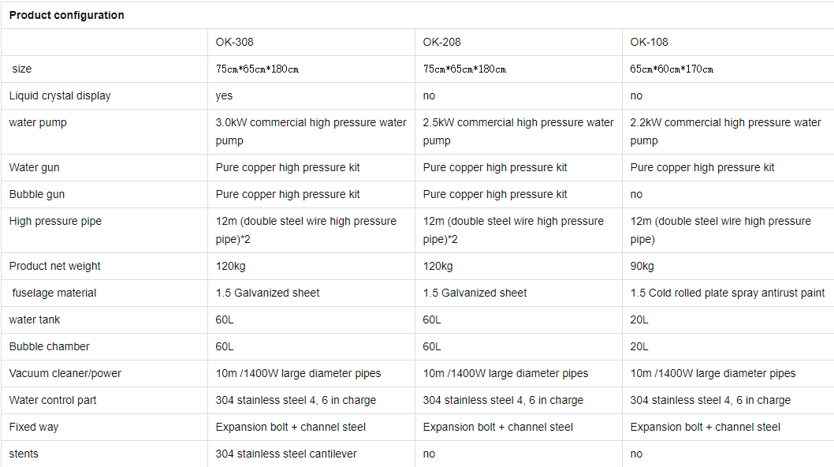
Task: Click the 90kg product net weight cell
Action: [x=642, y=266]
